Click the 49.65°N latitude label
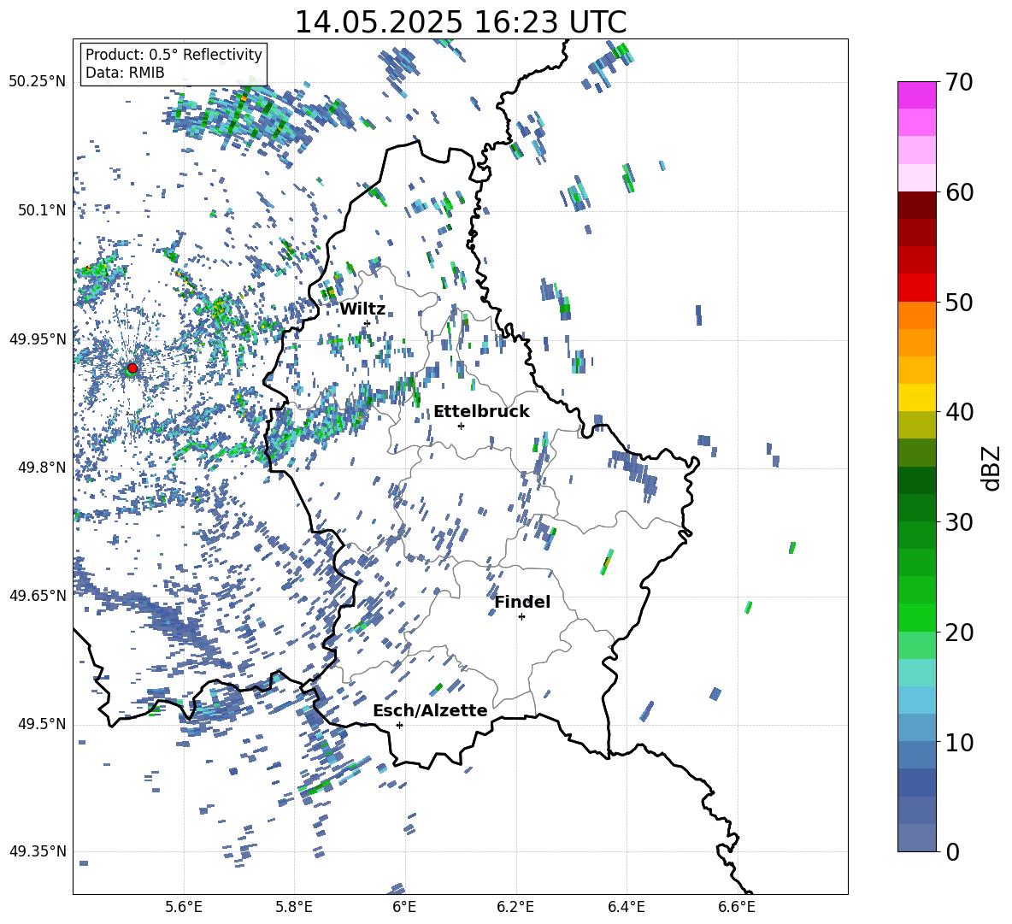The image size is (1012, 924). click(x=38, y=596)
